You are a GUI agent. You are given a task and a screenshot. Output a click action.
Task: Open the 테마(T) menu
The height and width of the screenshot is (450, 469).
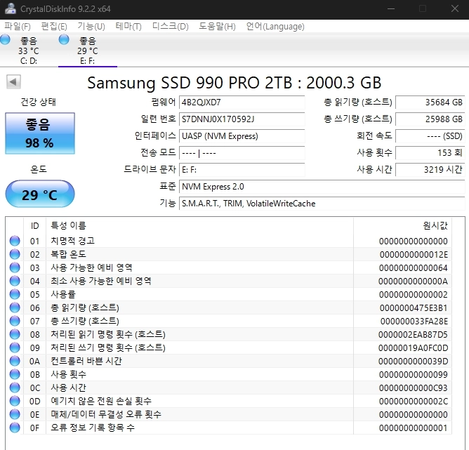[128, 27]
